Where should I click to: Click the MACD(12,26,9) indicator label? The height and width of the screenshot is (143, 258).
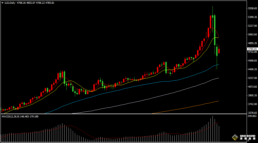click(11, 116)
